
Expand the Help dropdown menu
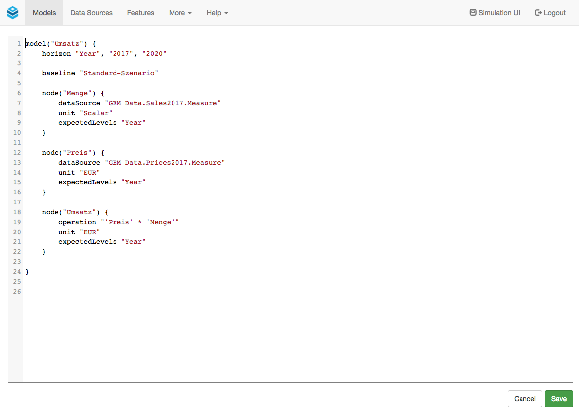click(x=217, y=13)
